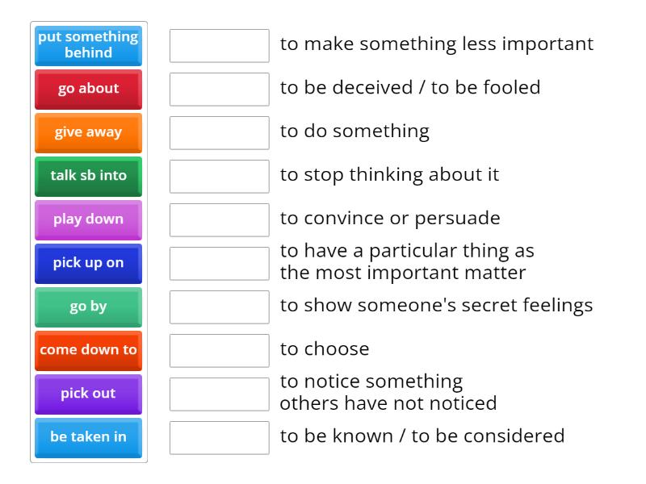Select the 'come down to' tile

(x=87, y=350)
